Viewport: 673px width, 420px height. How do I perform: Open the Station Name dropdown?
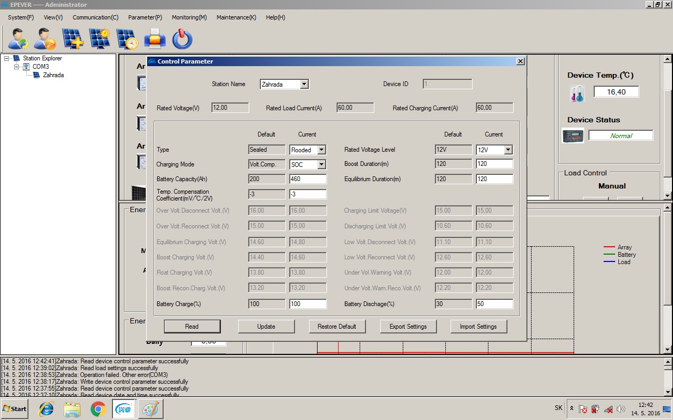coord(304,85)
